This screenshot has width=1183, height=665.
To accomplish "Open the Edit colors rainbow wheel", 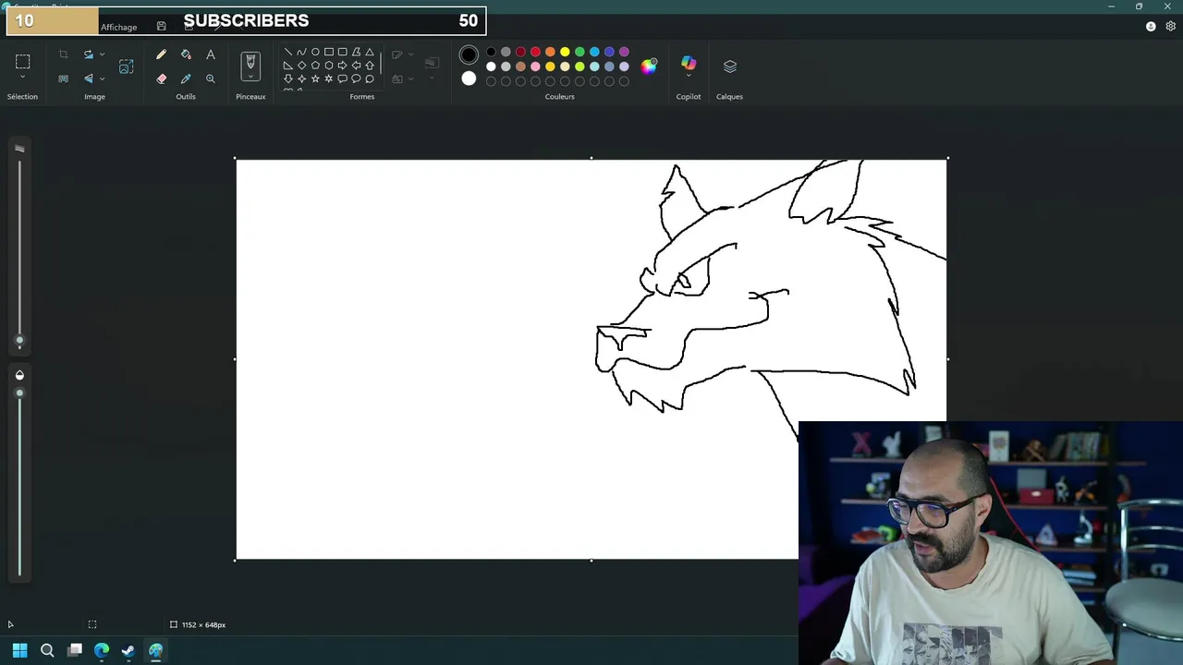I will [x=649, y=66].
